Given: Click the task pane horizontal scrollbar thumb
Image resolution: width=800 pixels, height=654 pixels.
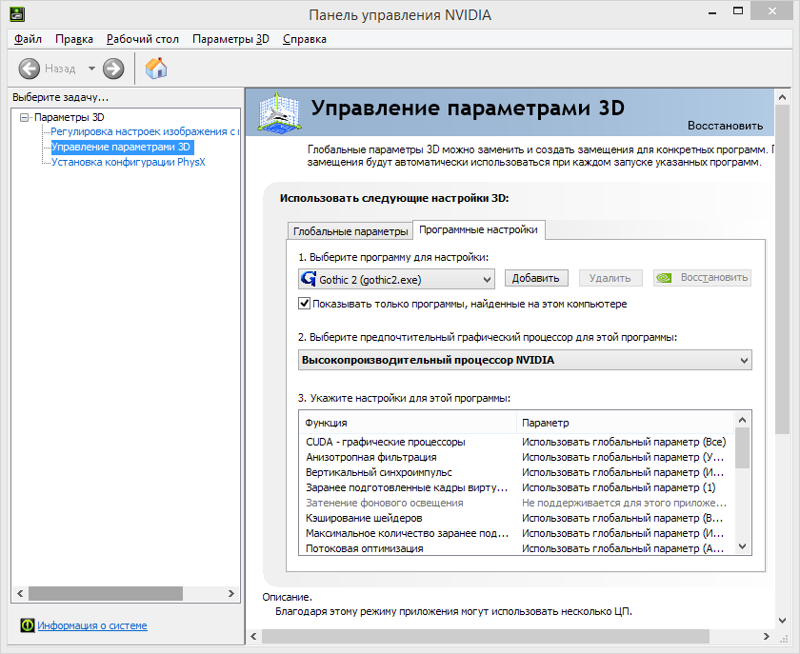Looking at the screenshot, I should pyautogui.click(x=106, y=593).
